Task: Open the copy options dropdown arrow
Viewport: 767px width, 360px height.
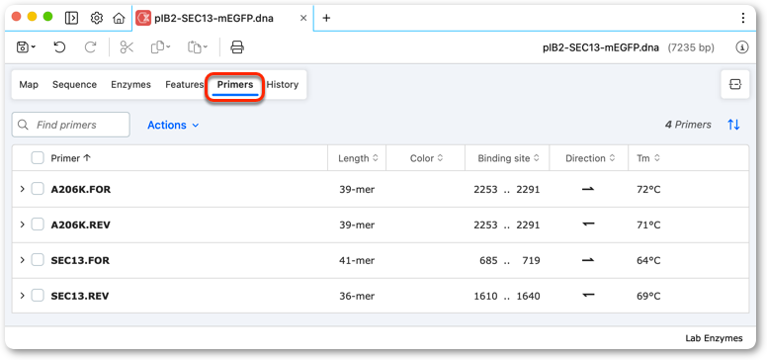Action: pyautogui.click(x=168, y=47)
